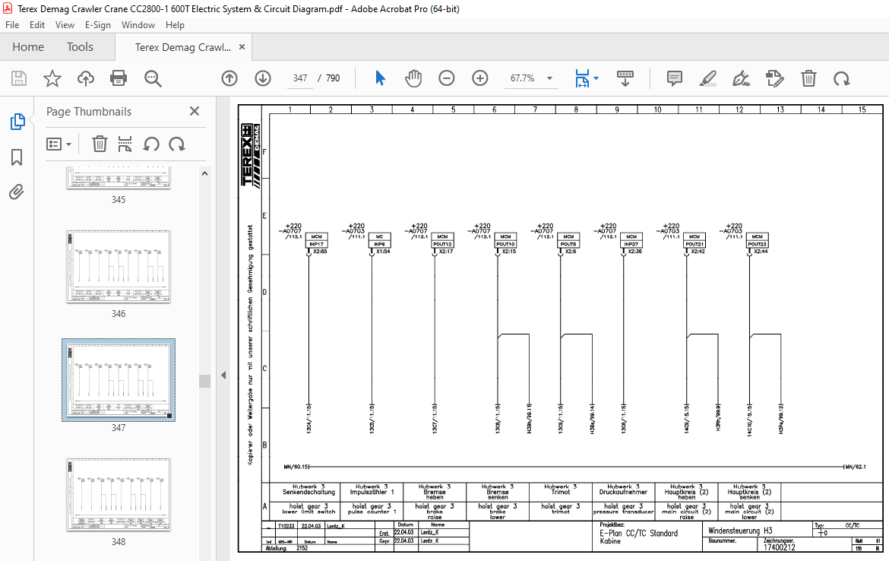
Task: Open the Edit PDF stamp tool
Action: pos(774,78)
